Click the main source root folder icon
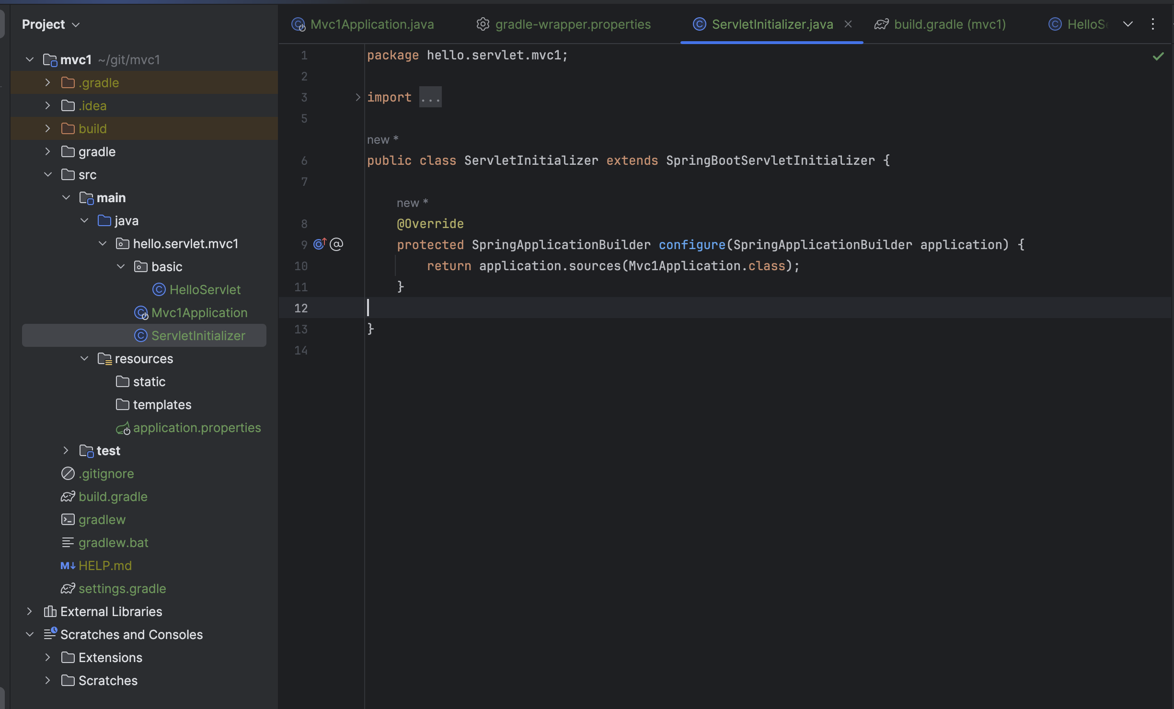The image size is (1174, 709). (x=86, y=198)
